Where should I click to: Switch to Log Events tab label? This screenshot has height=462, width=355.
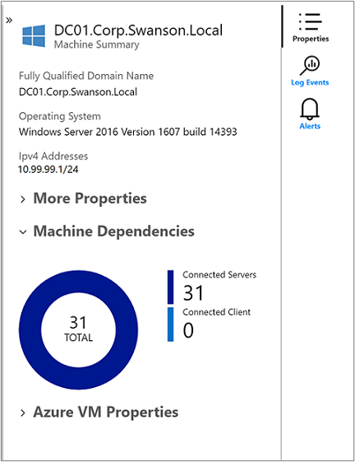tap(310, 82)
